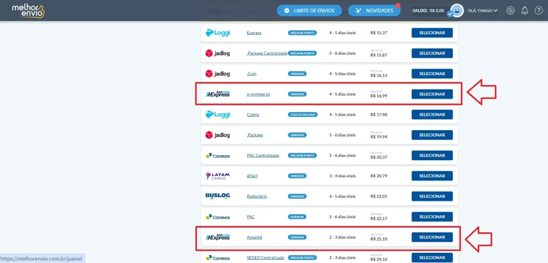Select PAC Centralizado R$ 20,37 option

(x=432, y=155)
